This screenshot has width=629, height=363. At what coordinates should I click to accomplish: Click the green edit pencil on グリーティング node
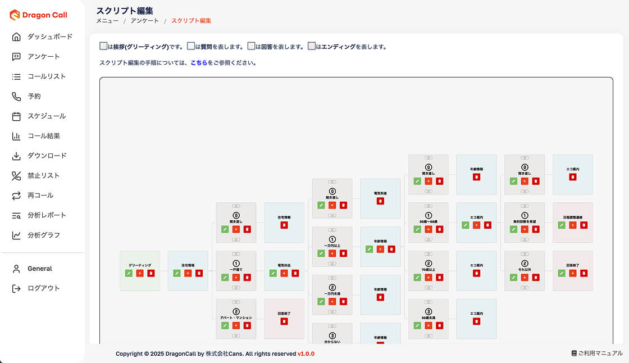129,273
